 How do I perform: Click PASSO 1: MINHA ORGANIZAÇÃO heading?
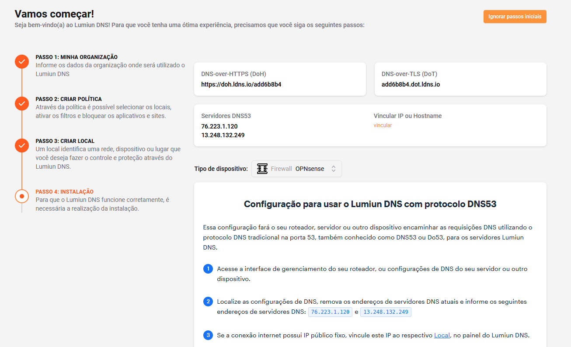coord(77,57)
